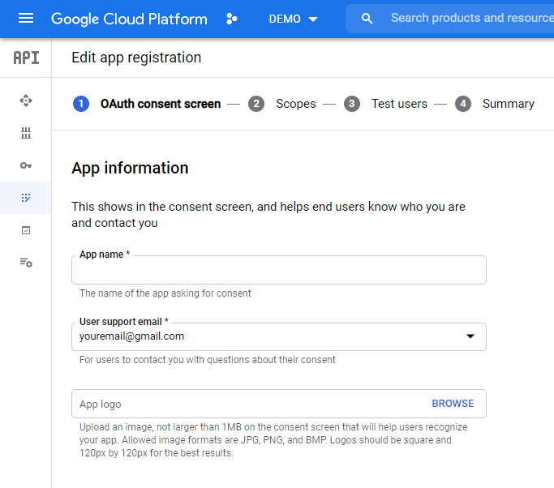The width and height of the screenshot is (554, 488).
Task: Click the API logo in the sidebar
Action: coord(26,58)
